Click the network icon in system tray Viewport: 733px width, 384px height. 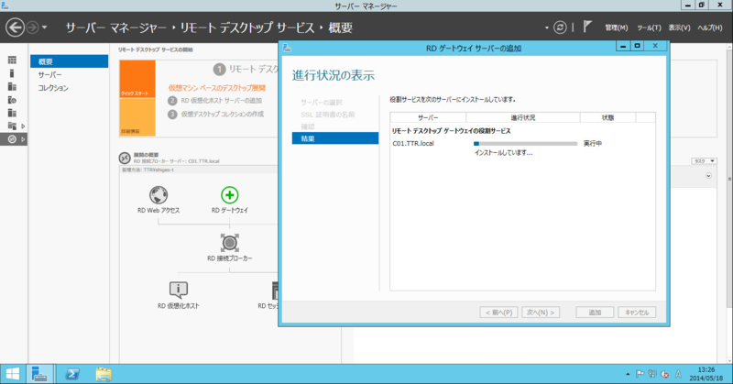[652, 374]
